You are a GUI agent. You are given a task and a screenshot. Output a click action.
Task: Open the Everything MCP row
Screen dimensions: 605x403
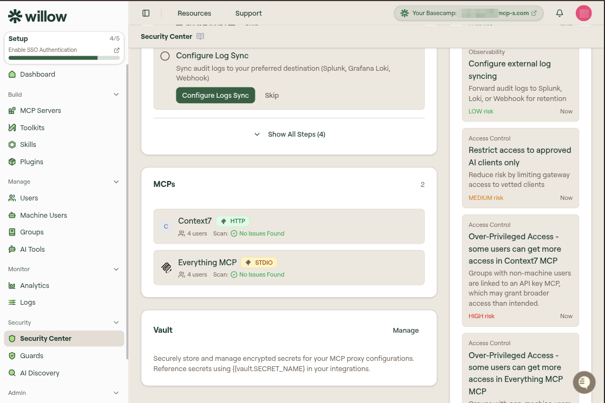[x=289, y=268]
